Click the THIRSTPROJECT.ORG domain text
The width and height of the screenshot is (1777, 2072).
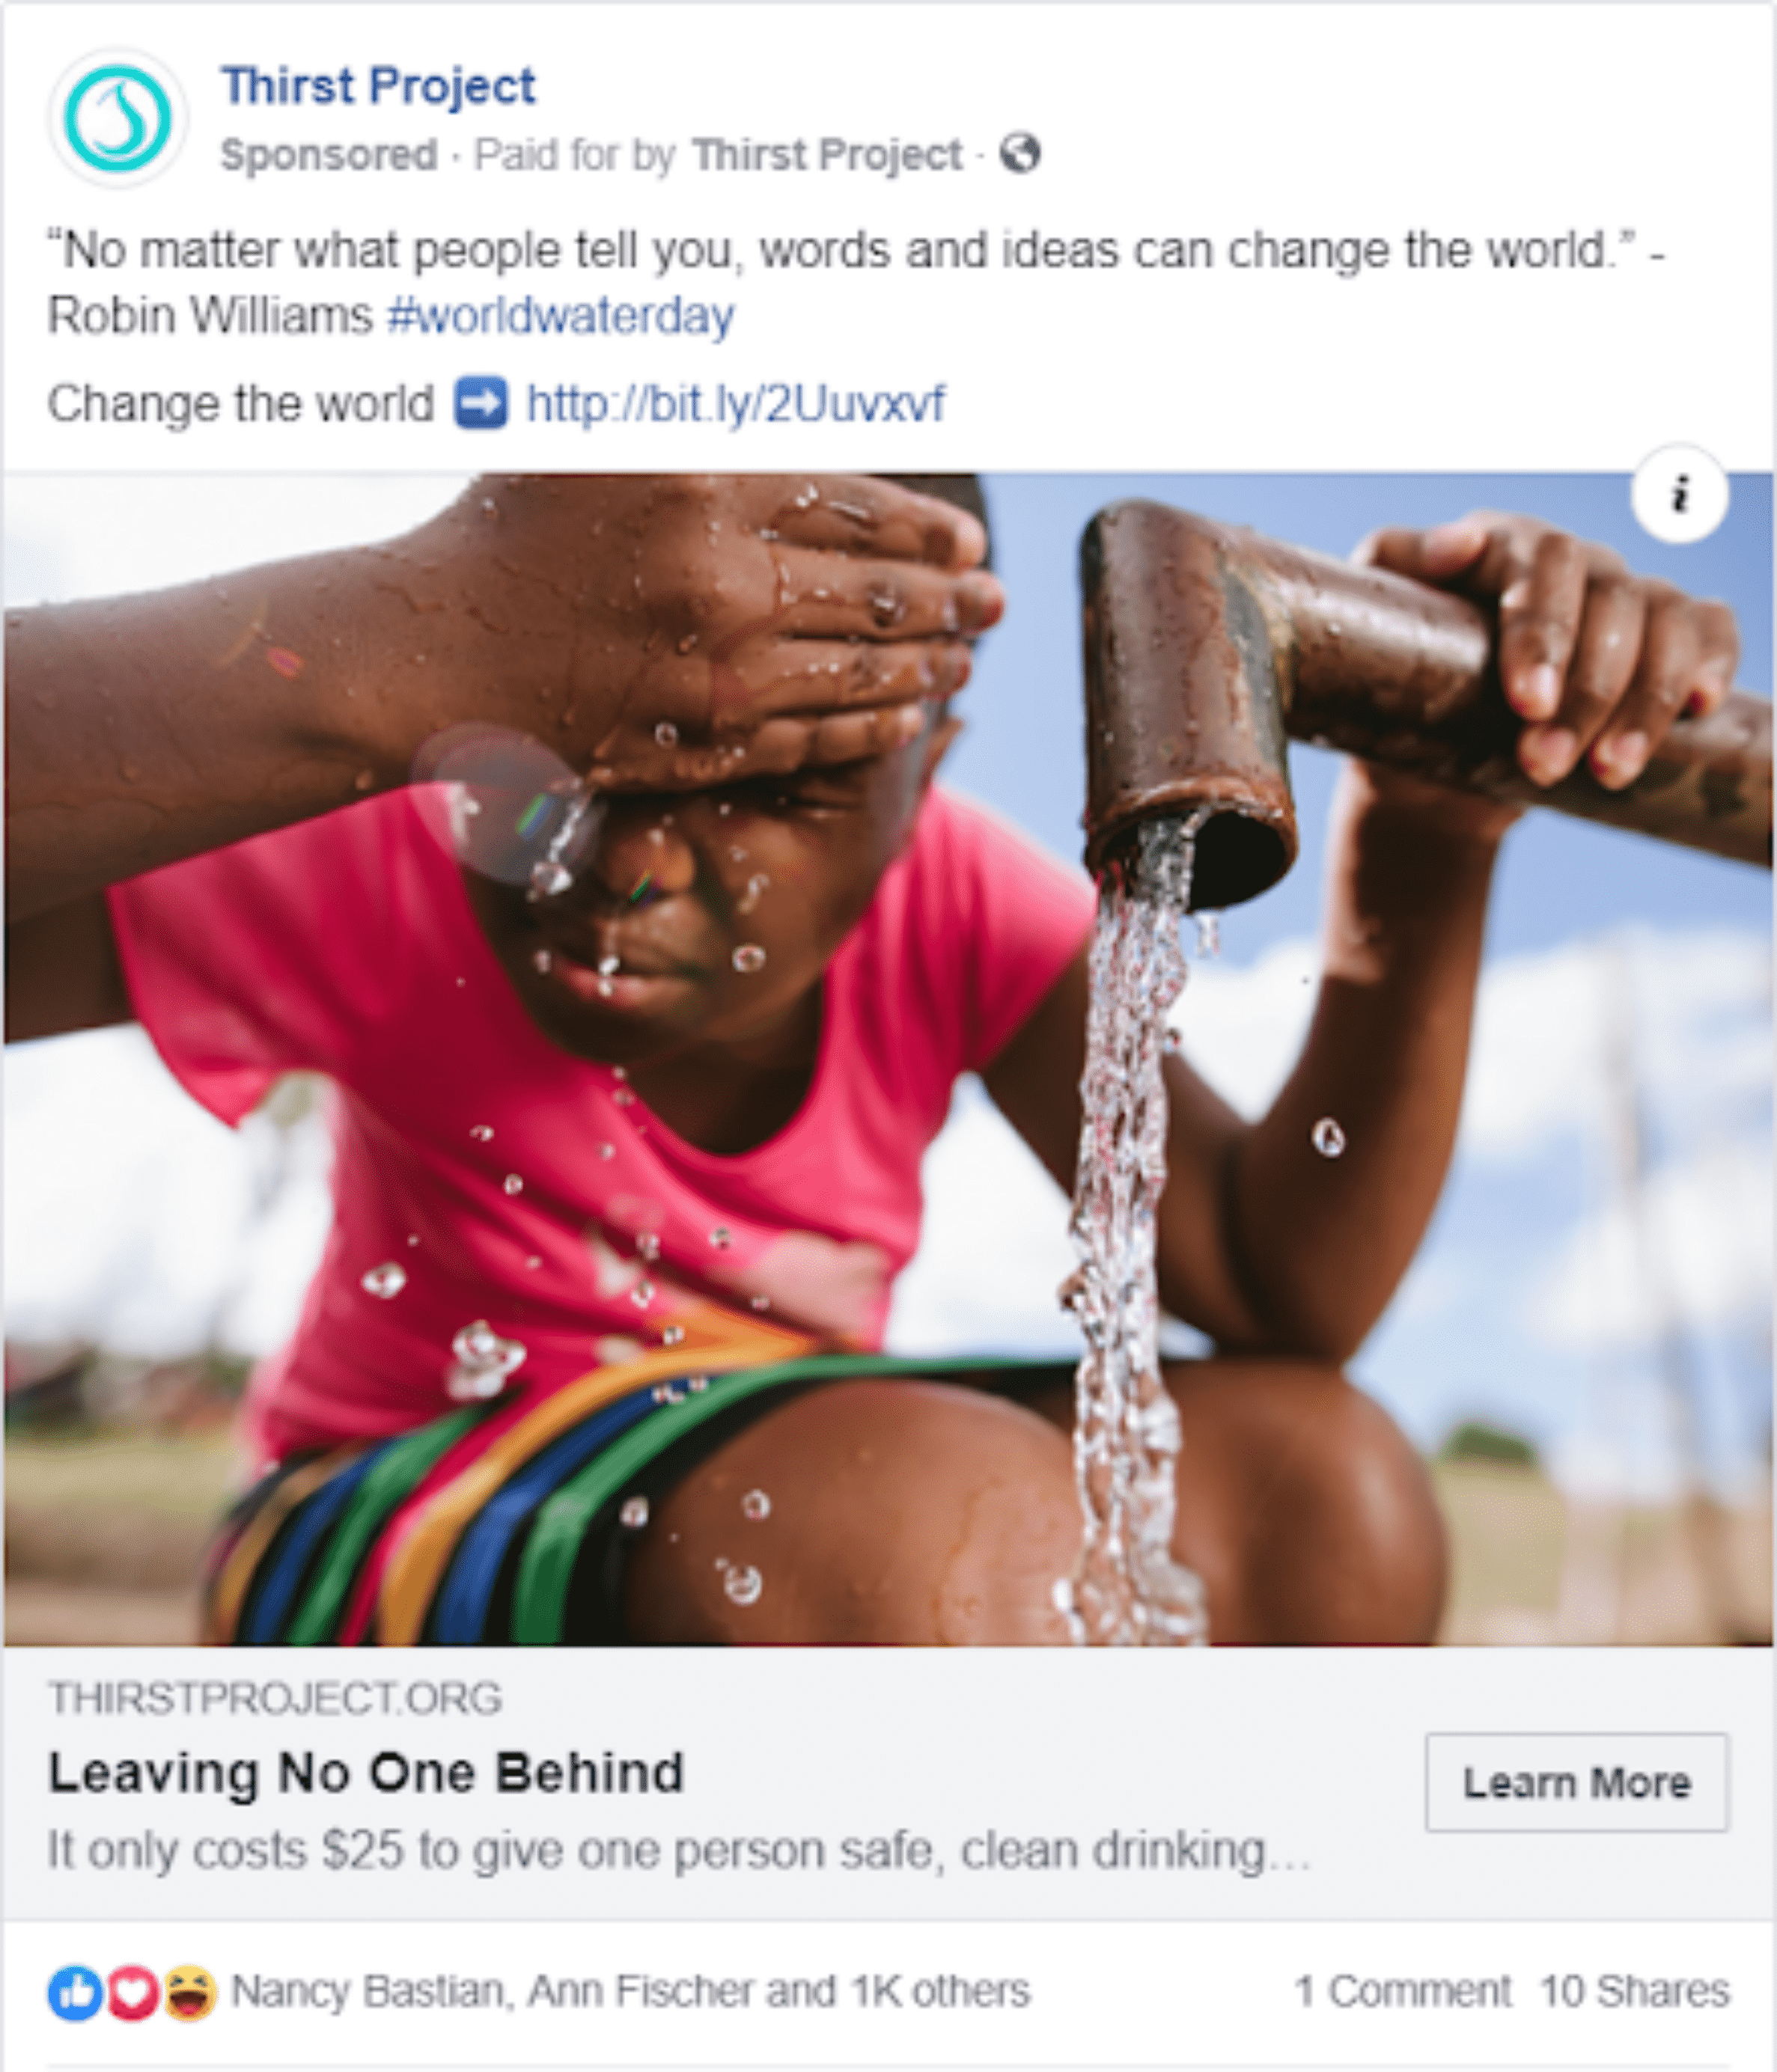point(275,1698)
